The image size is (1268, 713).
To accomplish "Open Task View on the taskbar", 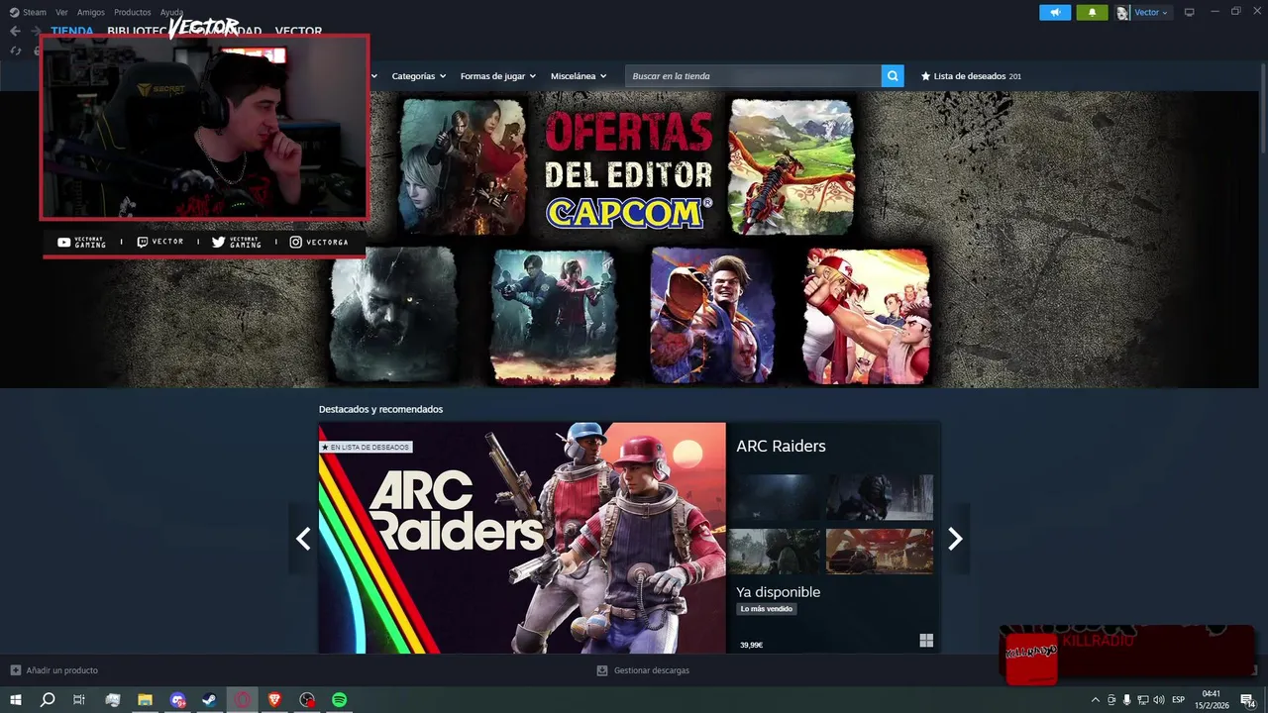I will (x=79, y=700).
